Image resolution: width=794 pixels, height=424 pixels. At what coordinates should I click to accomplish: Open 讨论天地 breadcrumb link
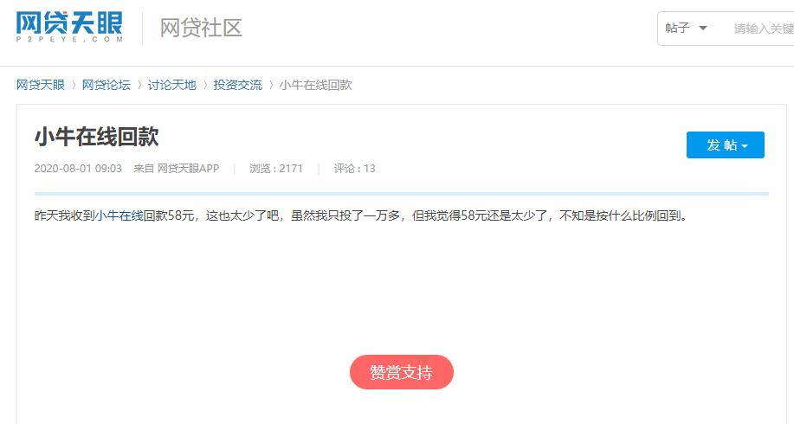[171, 85]
